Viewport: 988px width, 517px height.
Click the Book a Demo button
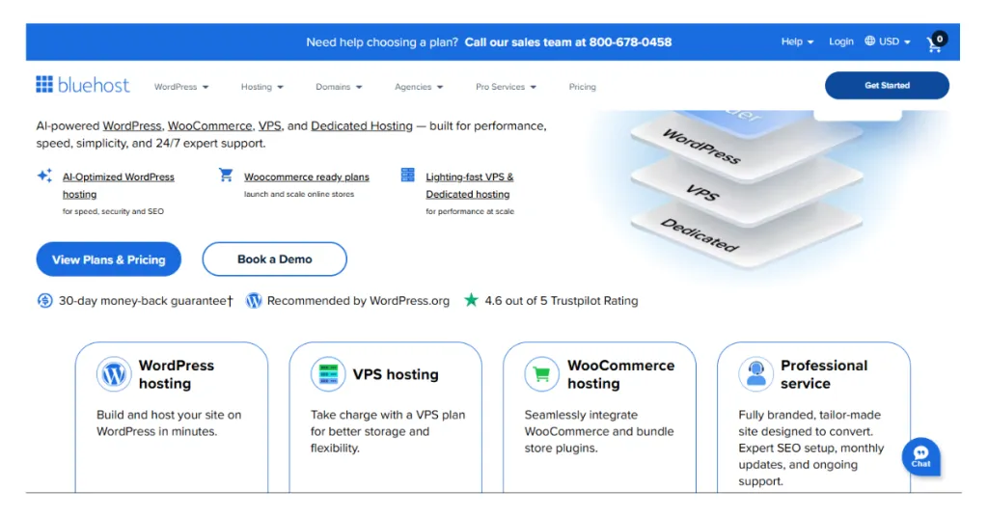(275, 259)
